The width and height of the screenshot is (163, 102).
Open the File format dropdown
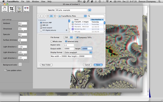click(x=68, y=38)
